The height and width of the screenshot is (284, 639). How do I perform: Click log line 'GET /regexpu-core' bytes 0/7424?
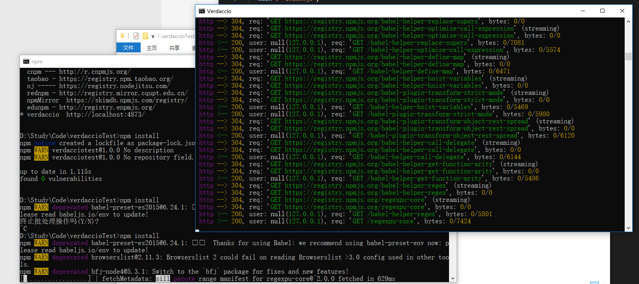(335, 221)
